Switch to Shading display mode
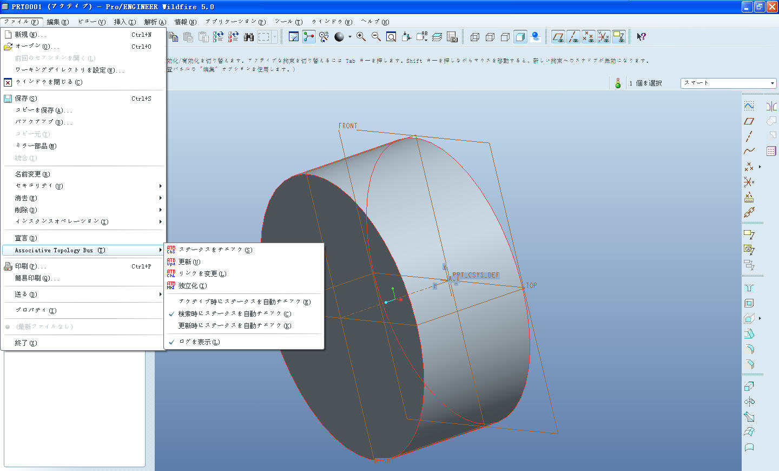The image size is (779, 471). pyautogui.click(x=520, y=37)
